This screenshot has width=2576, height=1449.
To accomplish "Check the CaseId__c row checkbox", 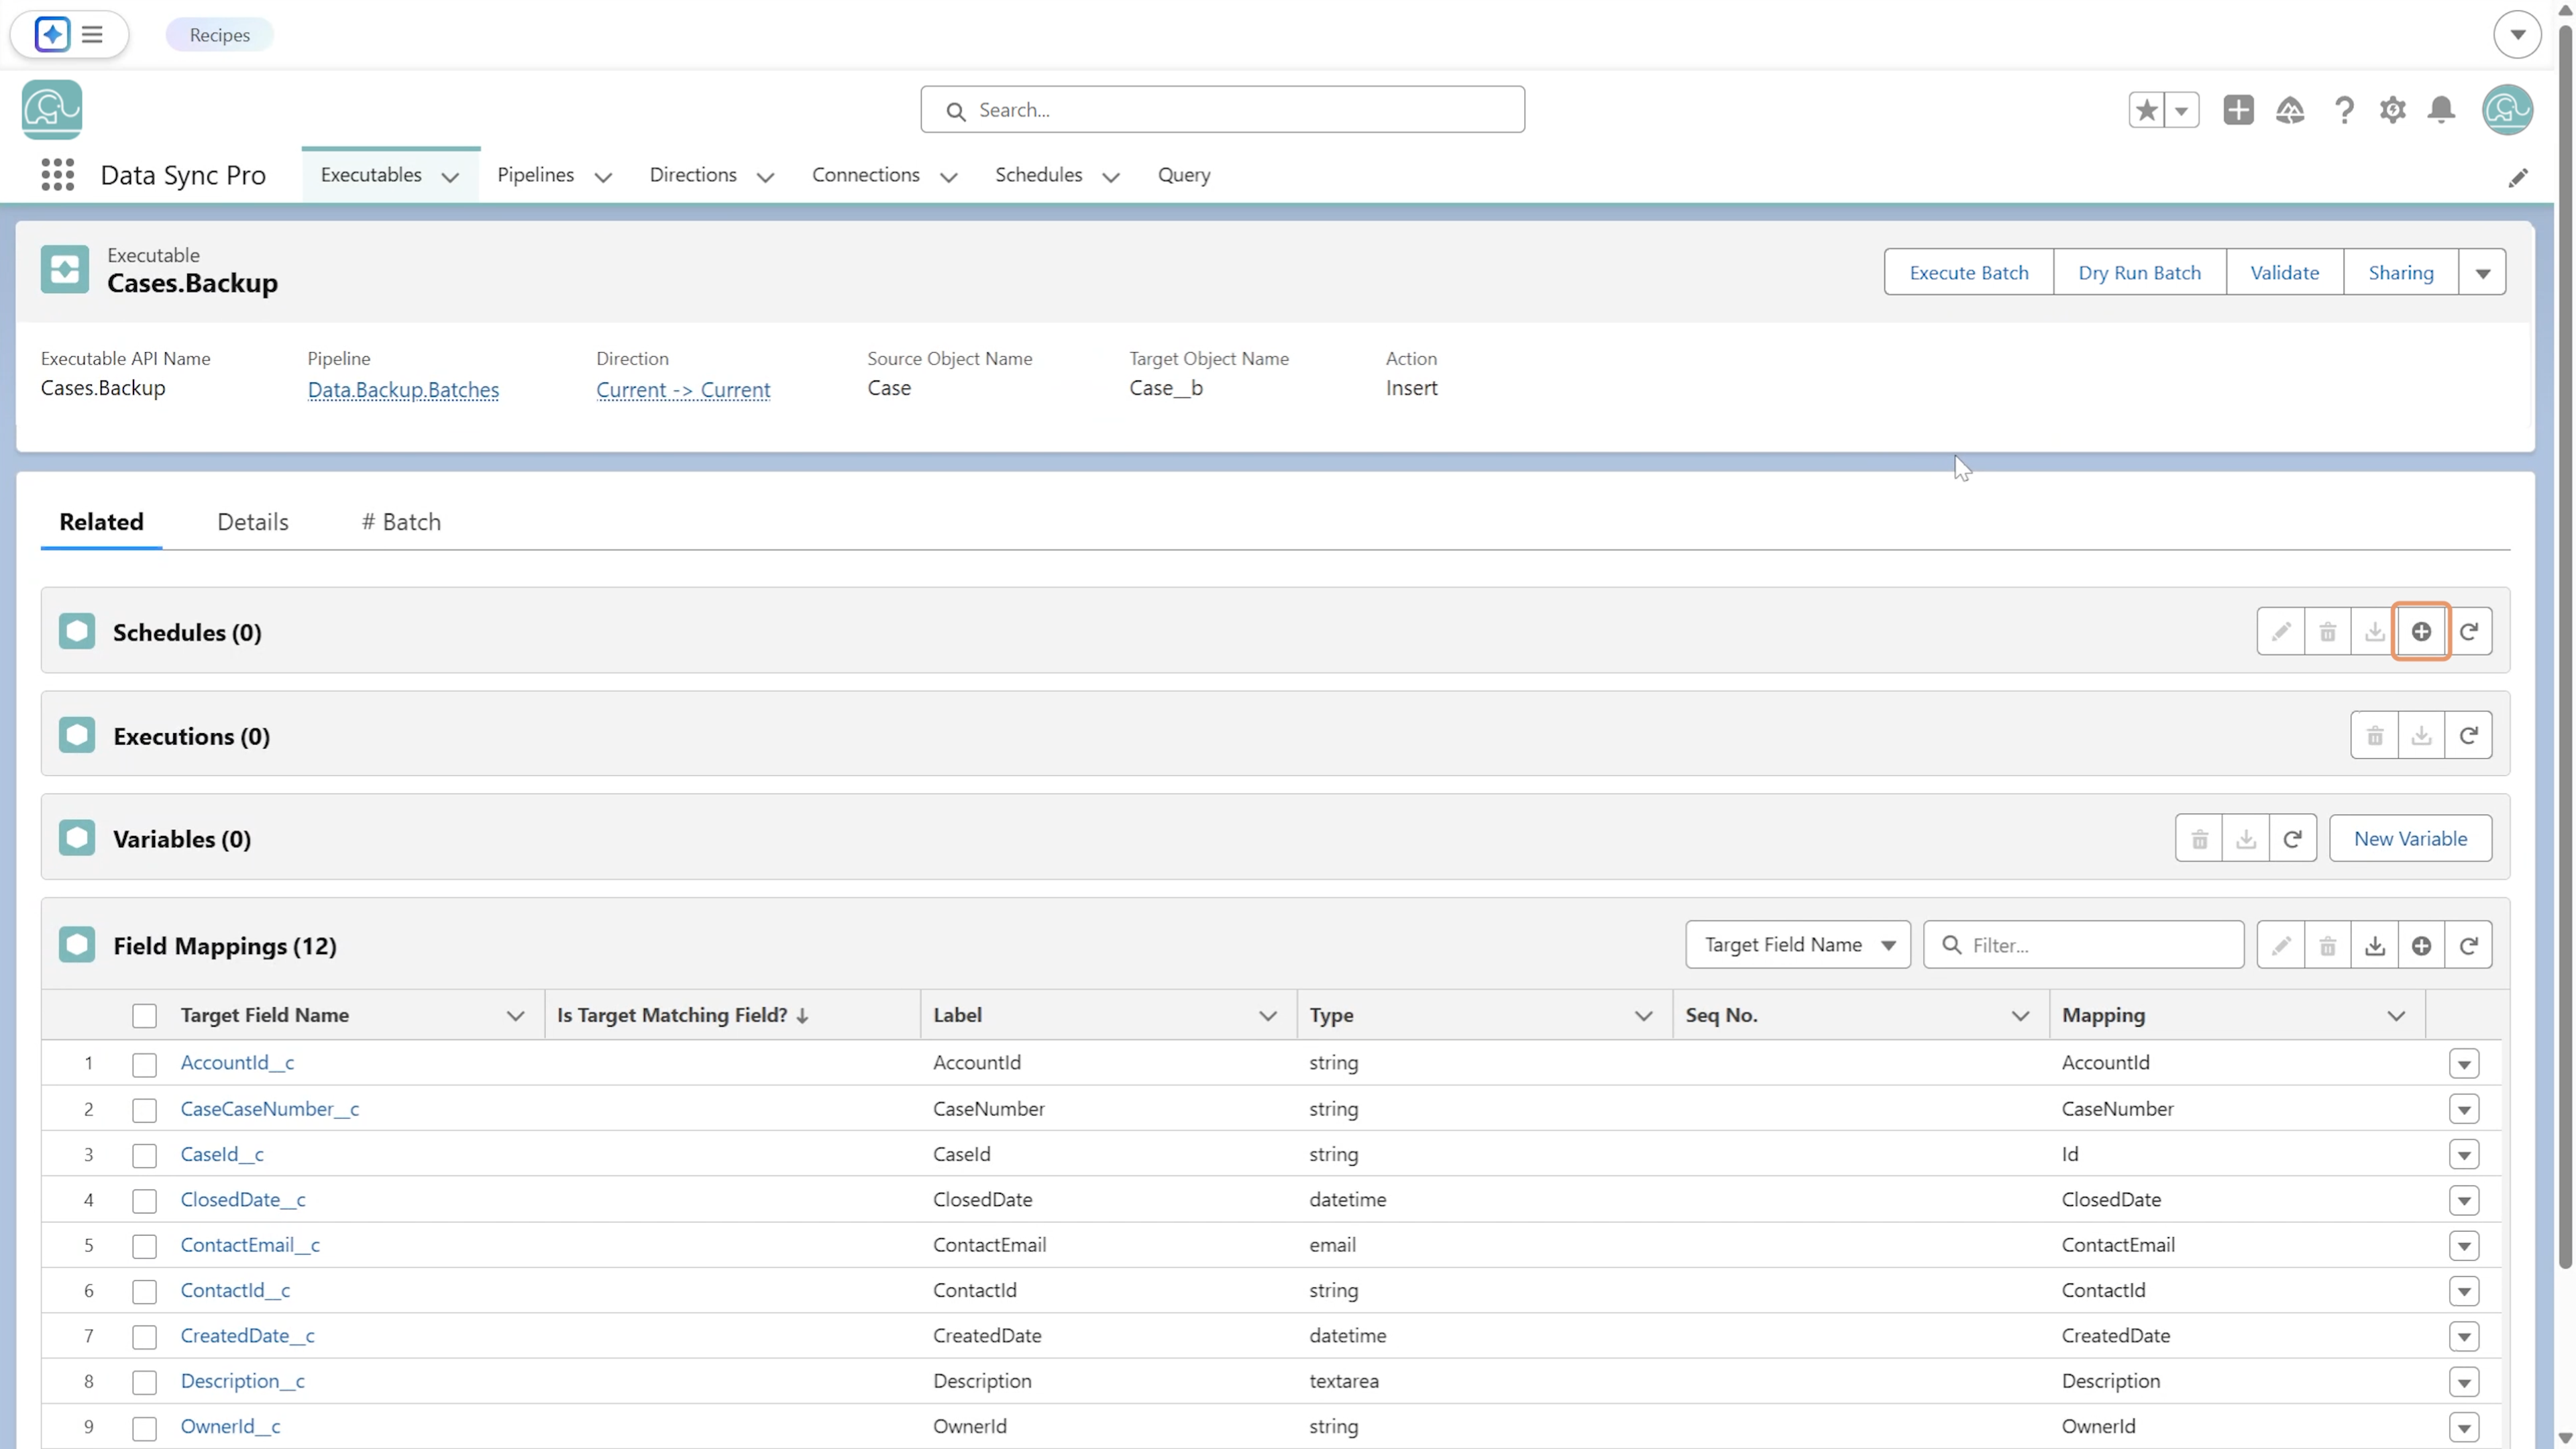I will click(x=144, y=1155).
